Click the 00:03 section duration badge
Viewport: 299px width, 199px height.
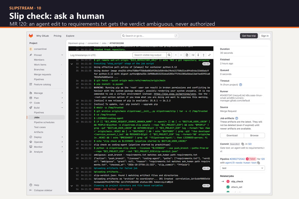click(x=206, y=64)
